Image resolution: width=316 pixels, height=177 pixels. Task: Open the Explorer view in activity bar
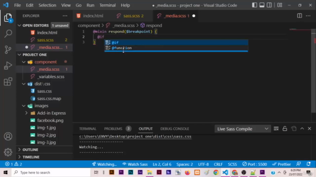[8, 18]
